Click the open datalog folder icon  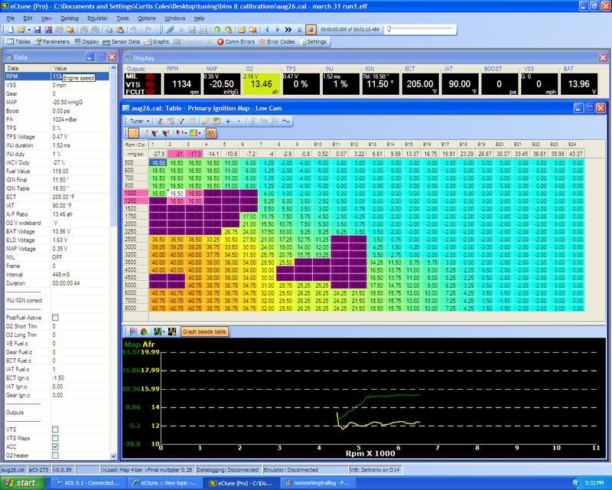242,30
